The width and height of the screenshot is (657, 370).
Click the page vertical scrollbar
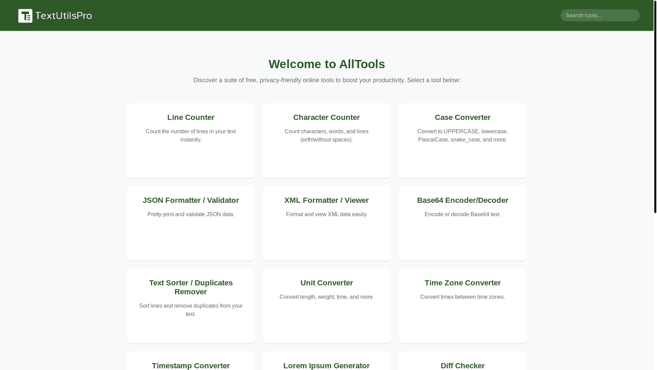pos(655,107)
